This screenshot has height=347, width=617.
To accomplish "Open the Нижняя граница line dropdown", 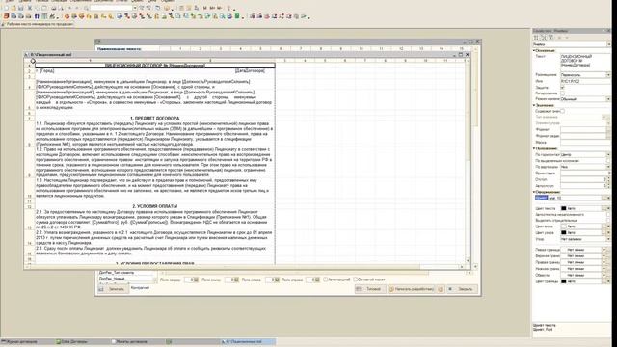I will coord(604,268).
